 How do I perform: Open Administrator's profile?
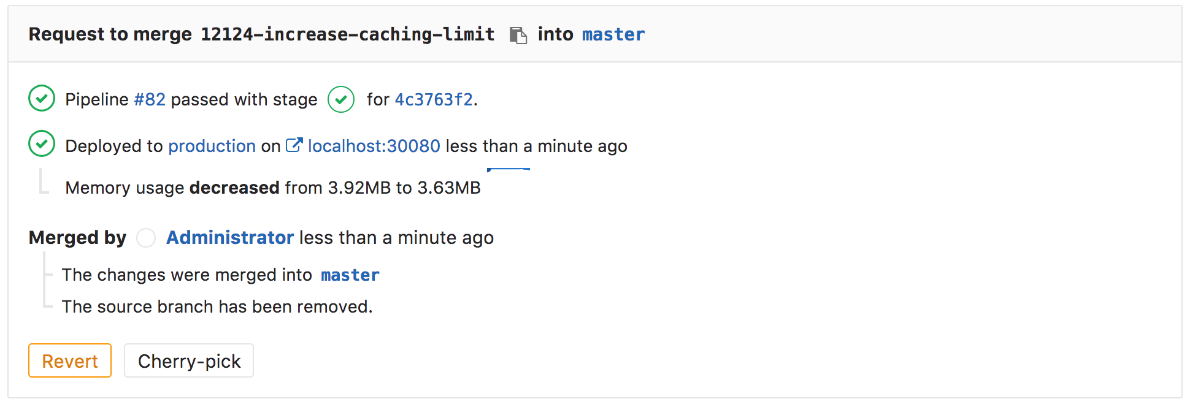(x=229, y=238)
